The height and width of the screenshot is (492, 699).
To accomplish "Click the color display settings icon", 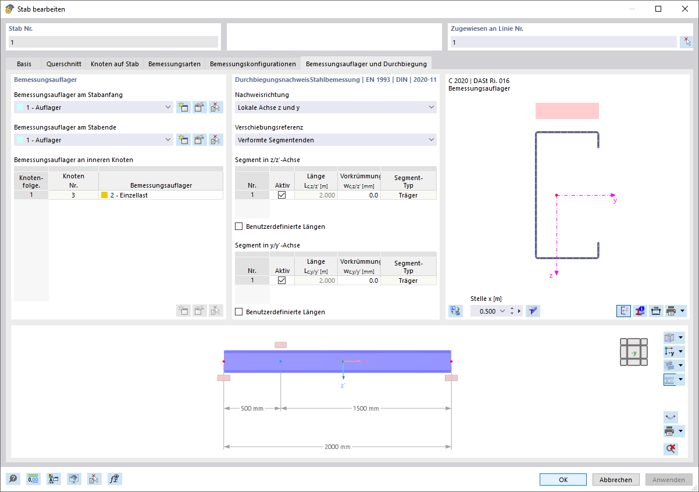I will coord(54,479).
